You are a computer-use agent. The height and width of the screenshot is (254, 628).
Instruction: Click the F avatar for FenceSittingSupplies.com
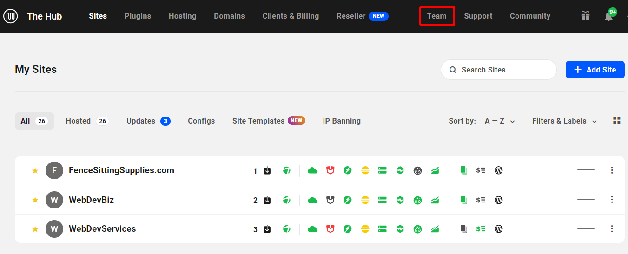click(x=54, y=170)
